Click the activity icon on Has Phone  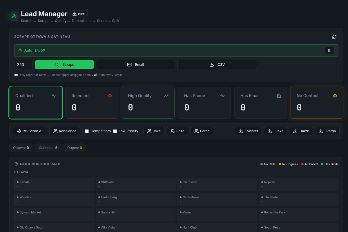(222, 96)
